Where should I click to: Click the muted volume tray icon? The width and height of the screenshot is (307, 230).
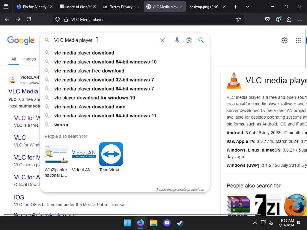271,223
